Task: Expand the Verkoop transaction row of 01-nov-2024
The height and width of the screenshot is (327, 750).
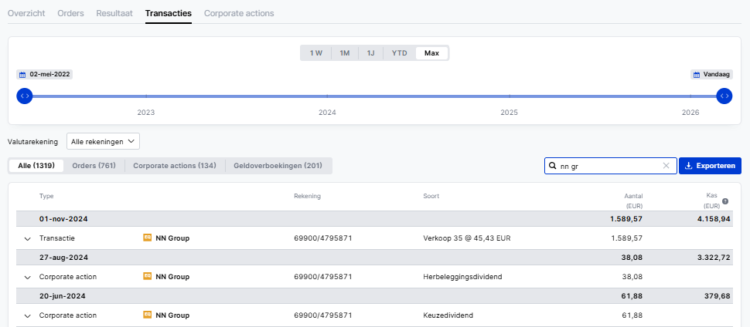Action: pyautogui.click(x=27, y=239)
